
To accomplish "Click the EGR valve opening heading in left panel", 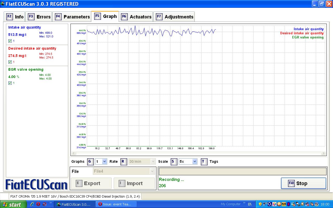I will tap(26, 69).
